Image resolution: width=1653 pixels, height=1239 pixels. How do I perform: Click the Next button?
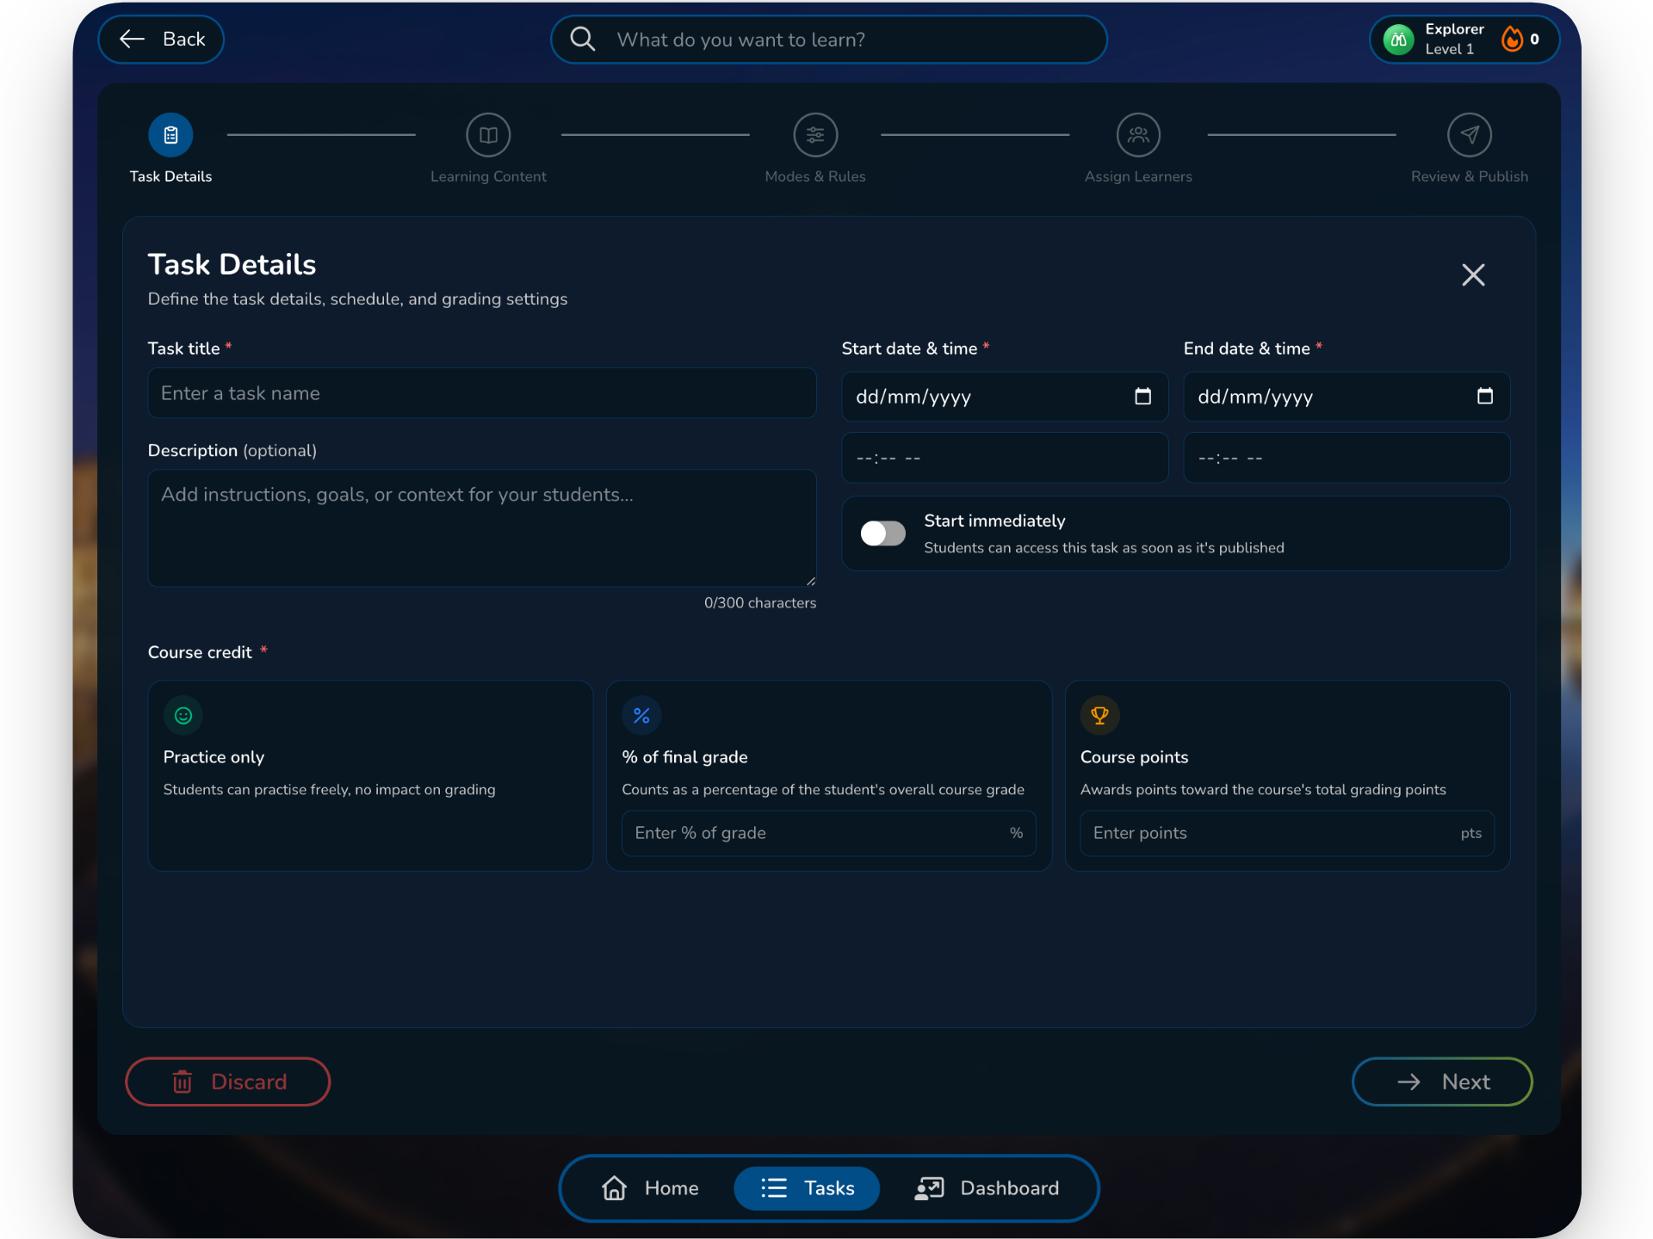tap(1442, 1082)
